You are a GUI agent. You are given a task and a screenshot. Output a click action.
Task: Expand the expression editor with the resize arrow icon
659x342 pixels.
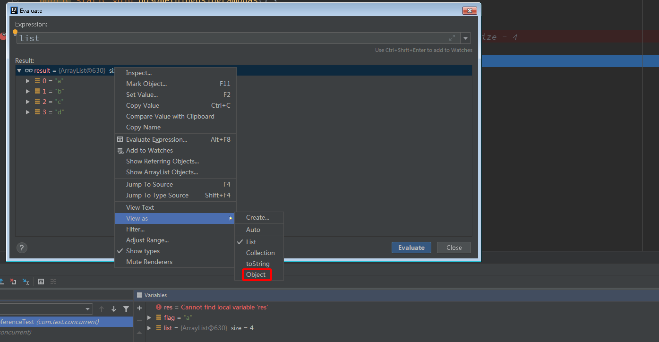[x=452, y=38]
